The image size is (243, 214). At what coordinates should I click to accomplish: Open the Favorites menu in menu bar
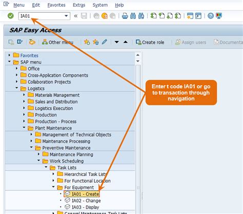56,5
